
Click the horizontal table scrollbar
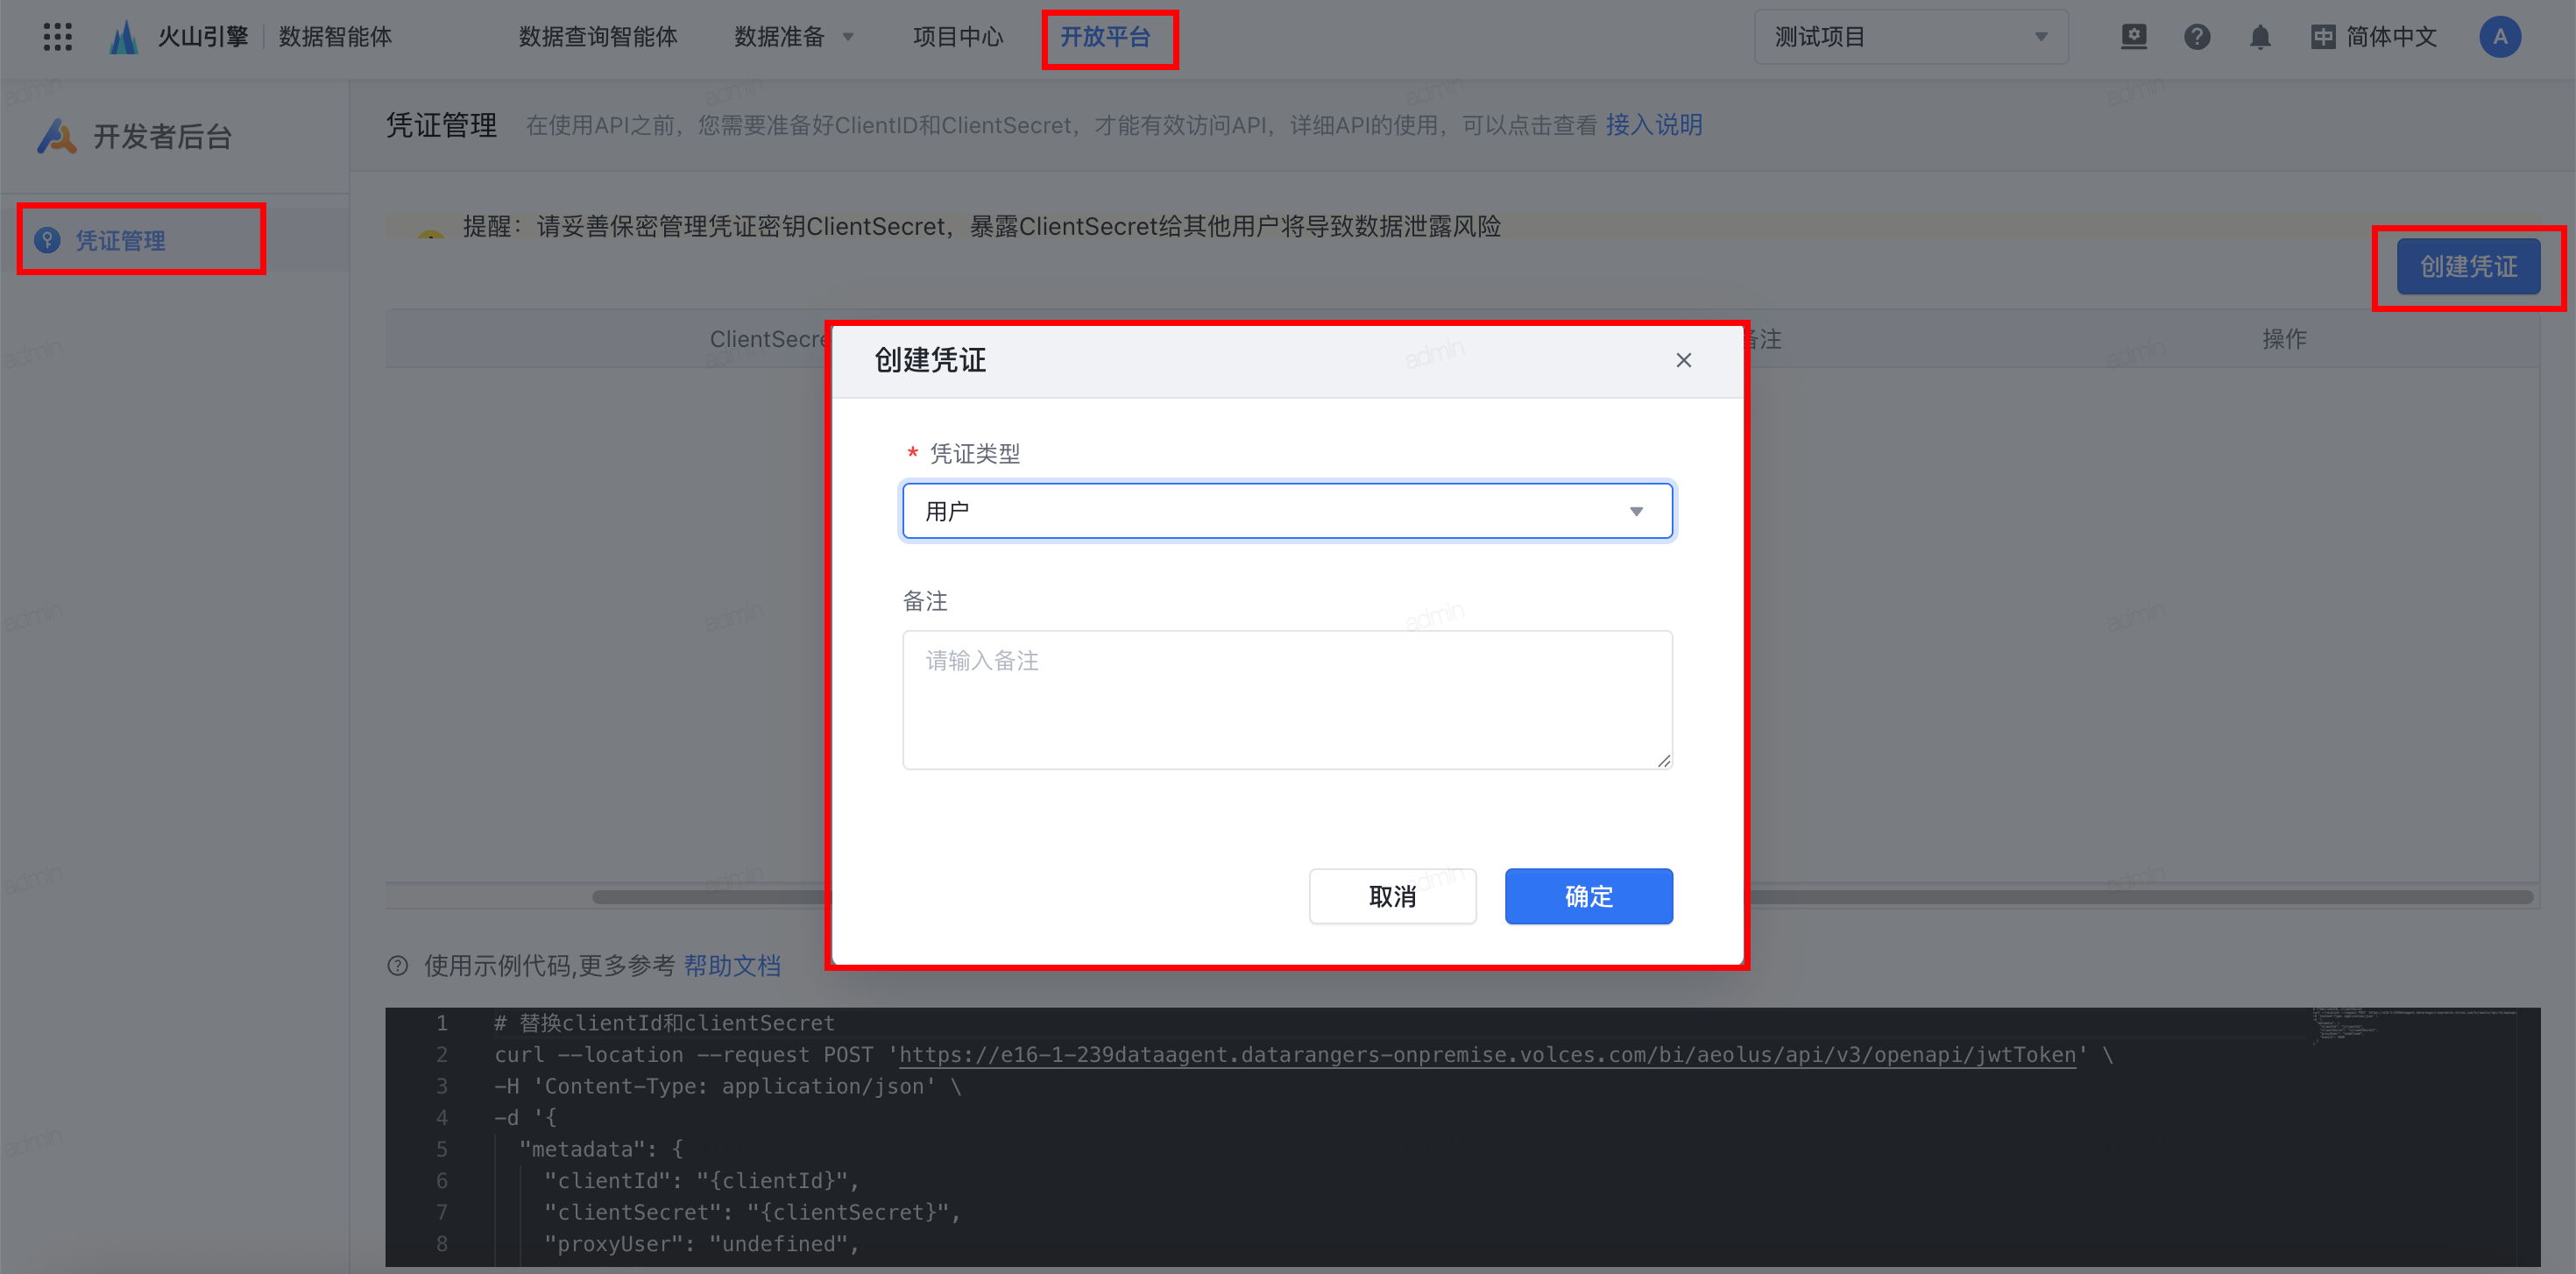(x=2140, y=897)
